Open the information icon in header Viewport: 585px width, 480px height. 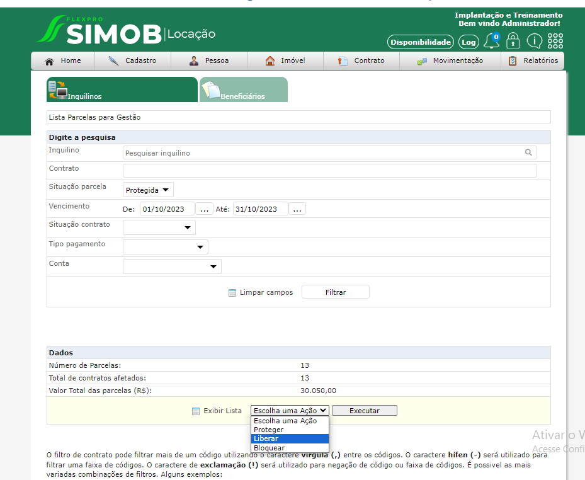click(534, 41)
